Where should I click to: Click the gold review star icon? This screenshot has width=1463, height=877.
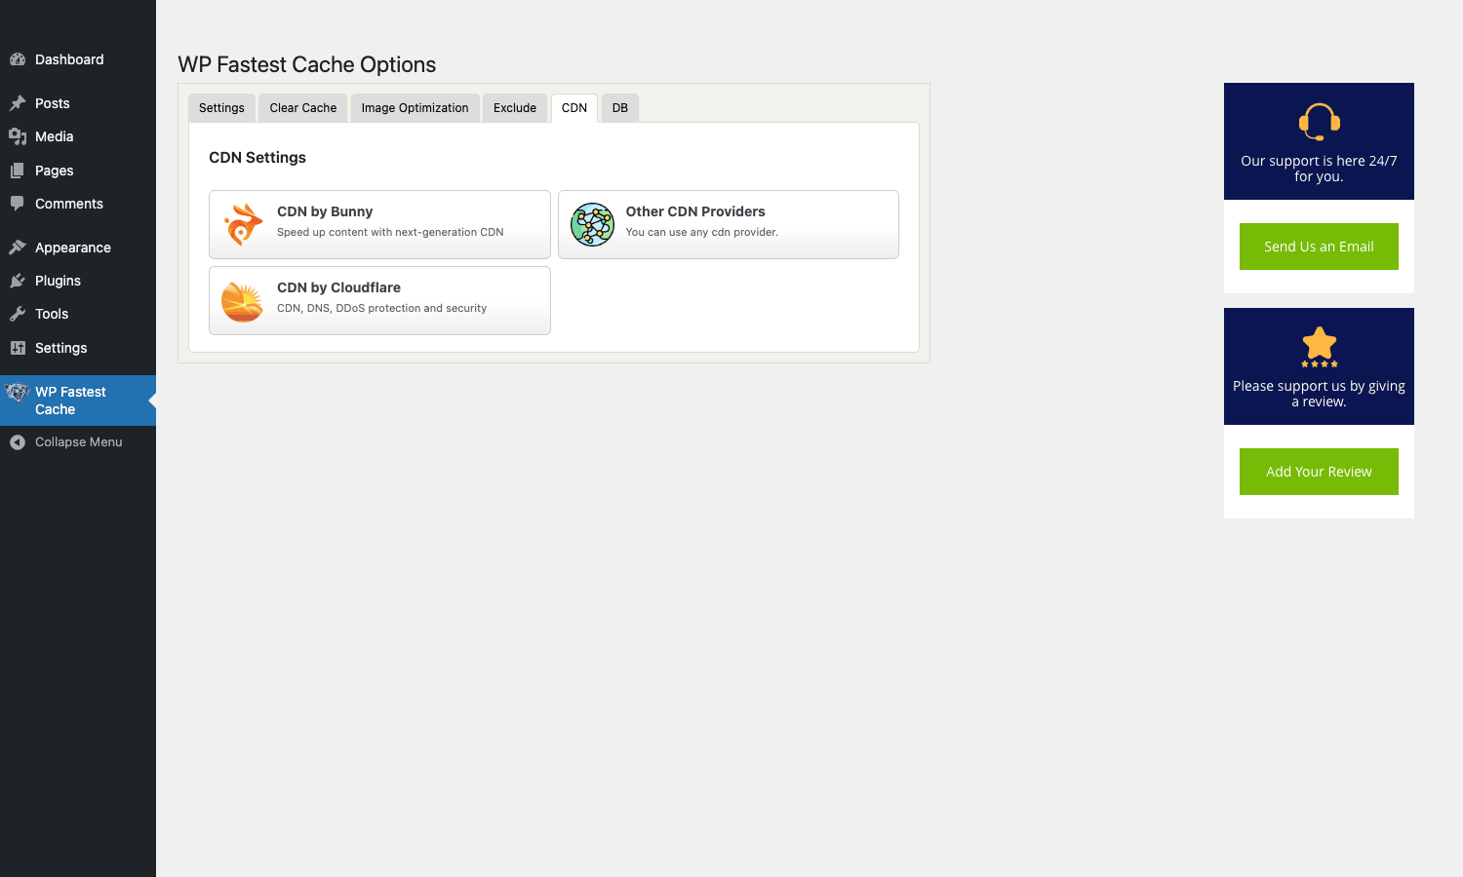click(1319, 346)
